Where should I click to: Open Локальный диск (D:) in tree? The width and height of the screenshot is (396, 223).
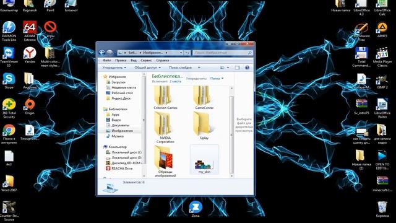[126, 157]
